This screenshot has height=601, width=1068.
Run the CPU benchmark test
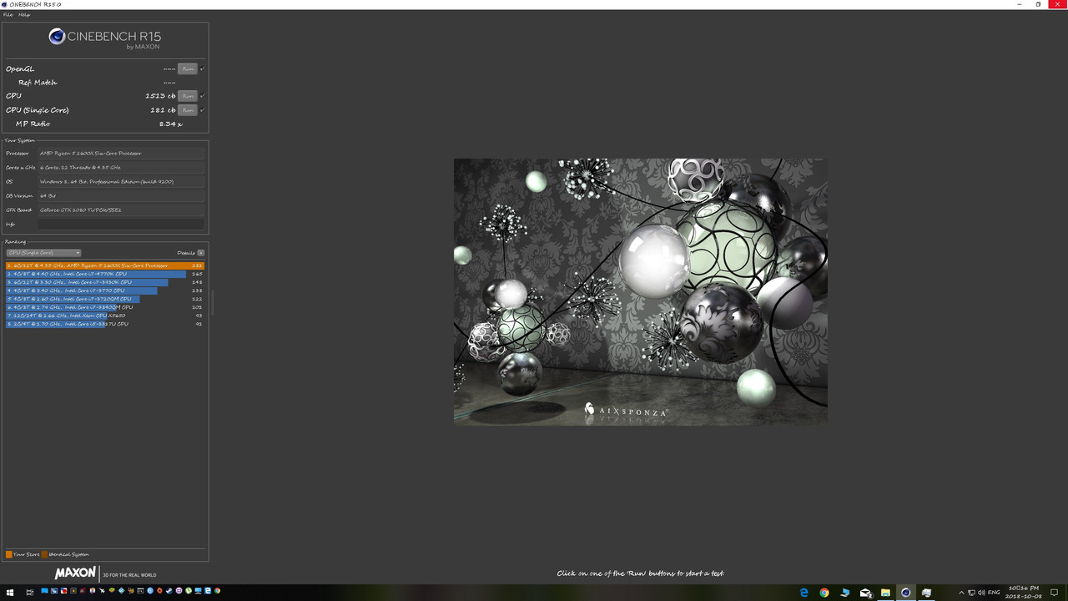pos(188,95)
